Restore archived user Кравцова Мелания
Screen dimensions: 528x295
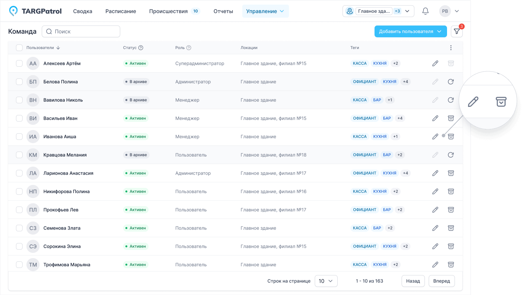451,155
